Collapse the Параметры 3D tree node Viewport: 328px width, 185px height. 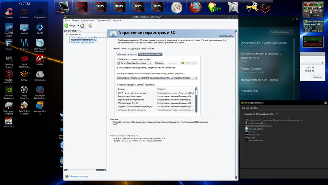tap(66, 35)
